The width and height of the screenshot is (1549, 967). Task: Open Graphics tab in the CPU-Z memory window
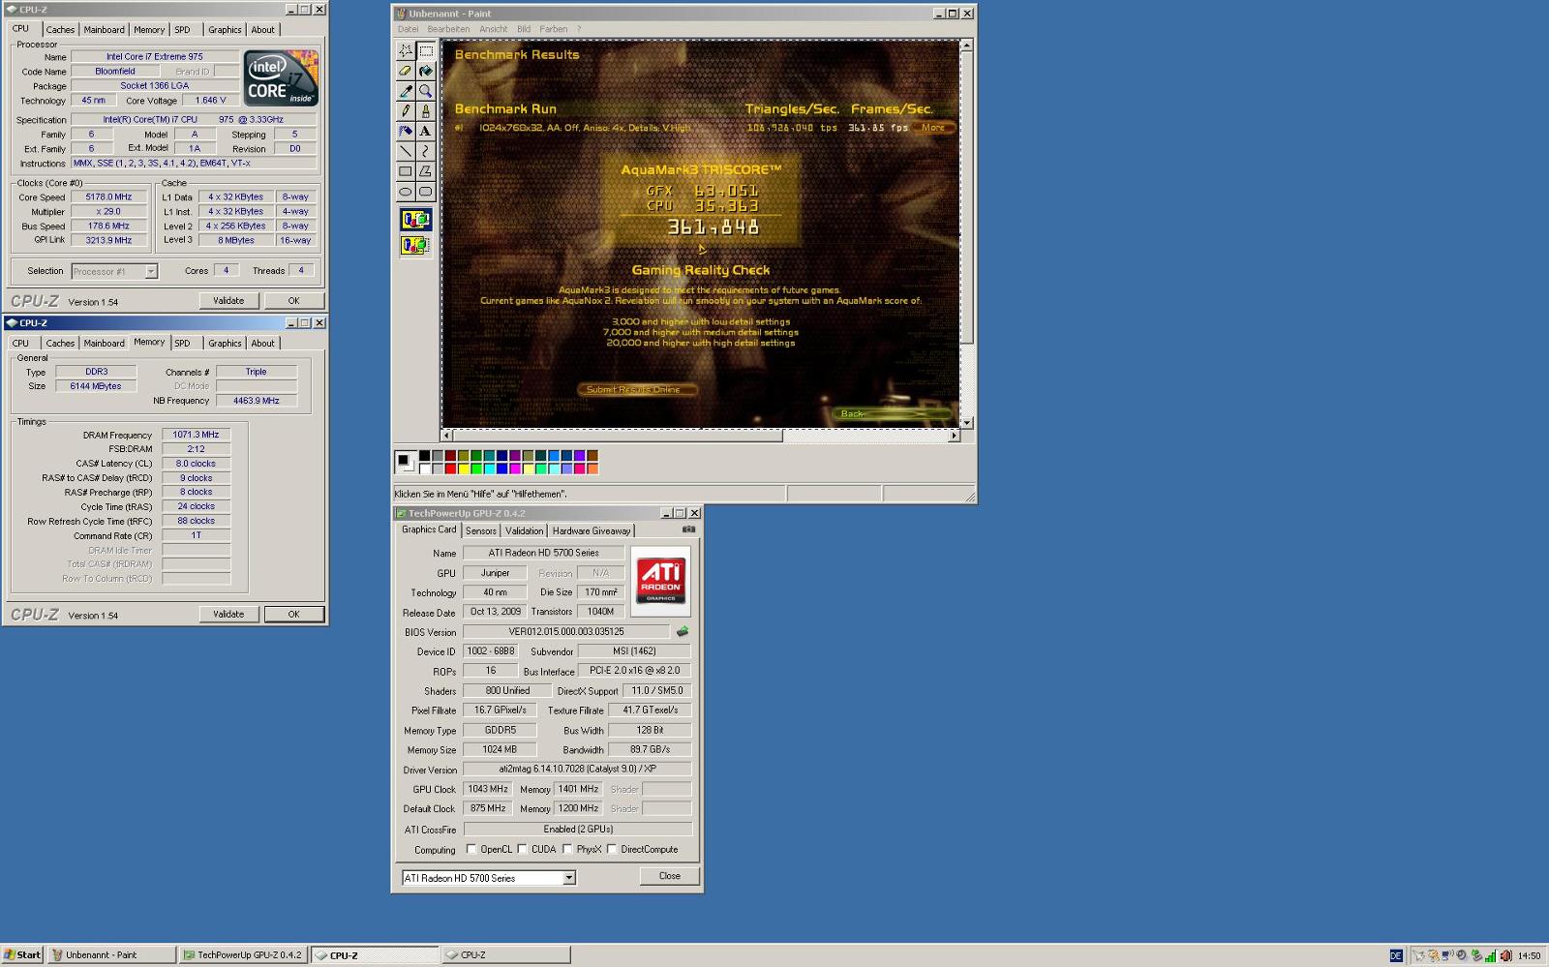[x=225, y=344]
